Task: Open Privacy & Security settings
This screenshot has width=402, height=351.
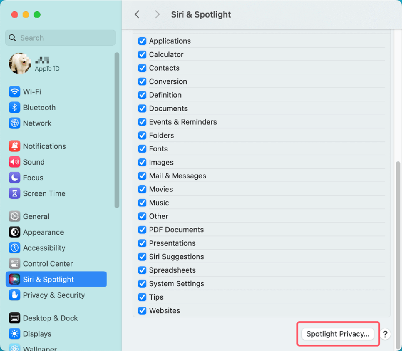Action: 54,295
